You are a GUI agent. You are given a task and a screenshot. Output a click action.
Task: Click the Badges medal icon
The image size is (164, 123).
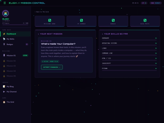4,44
